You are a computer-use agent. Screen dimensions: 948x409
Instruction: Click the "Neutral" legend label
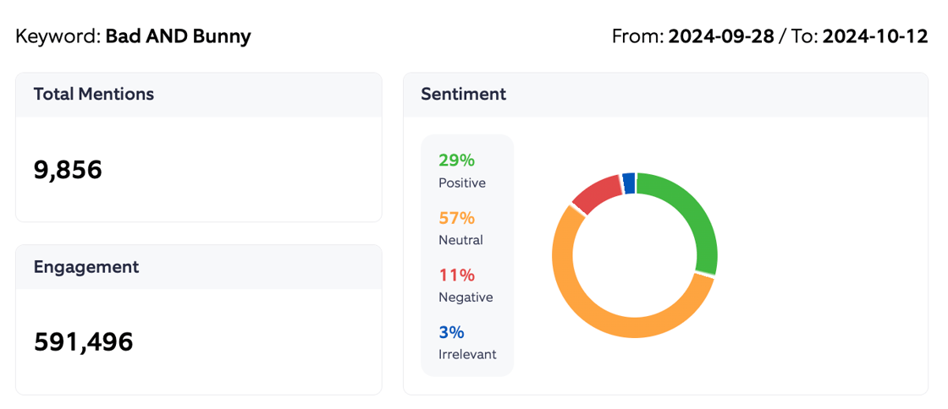[x=460, y=240]
